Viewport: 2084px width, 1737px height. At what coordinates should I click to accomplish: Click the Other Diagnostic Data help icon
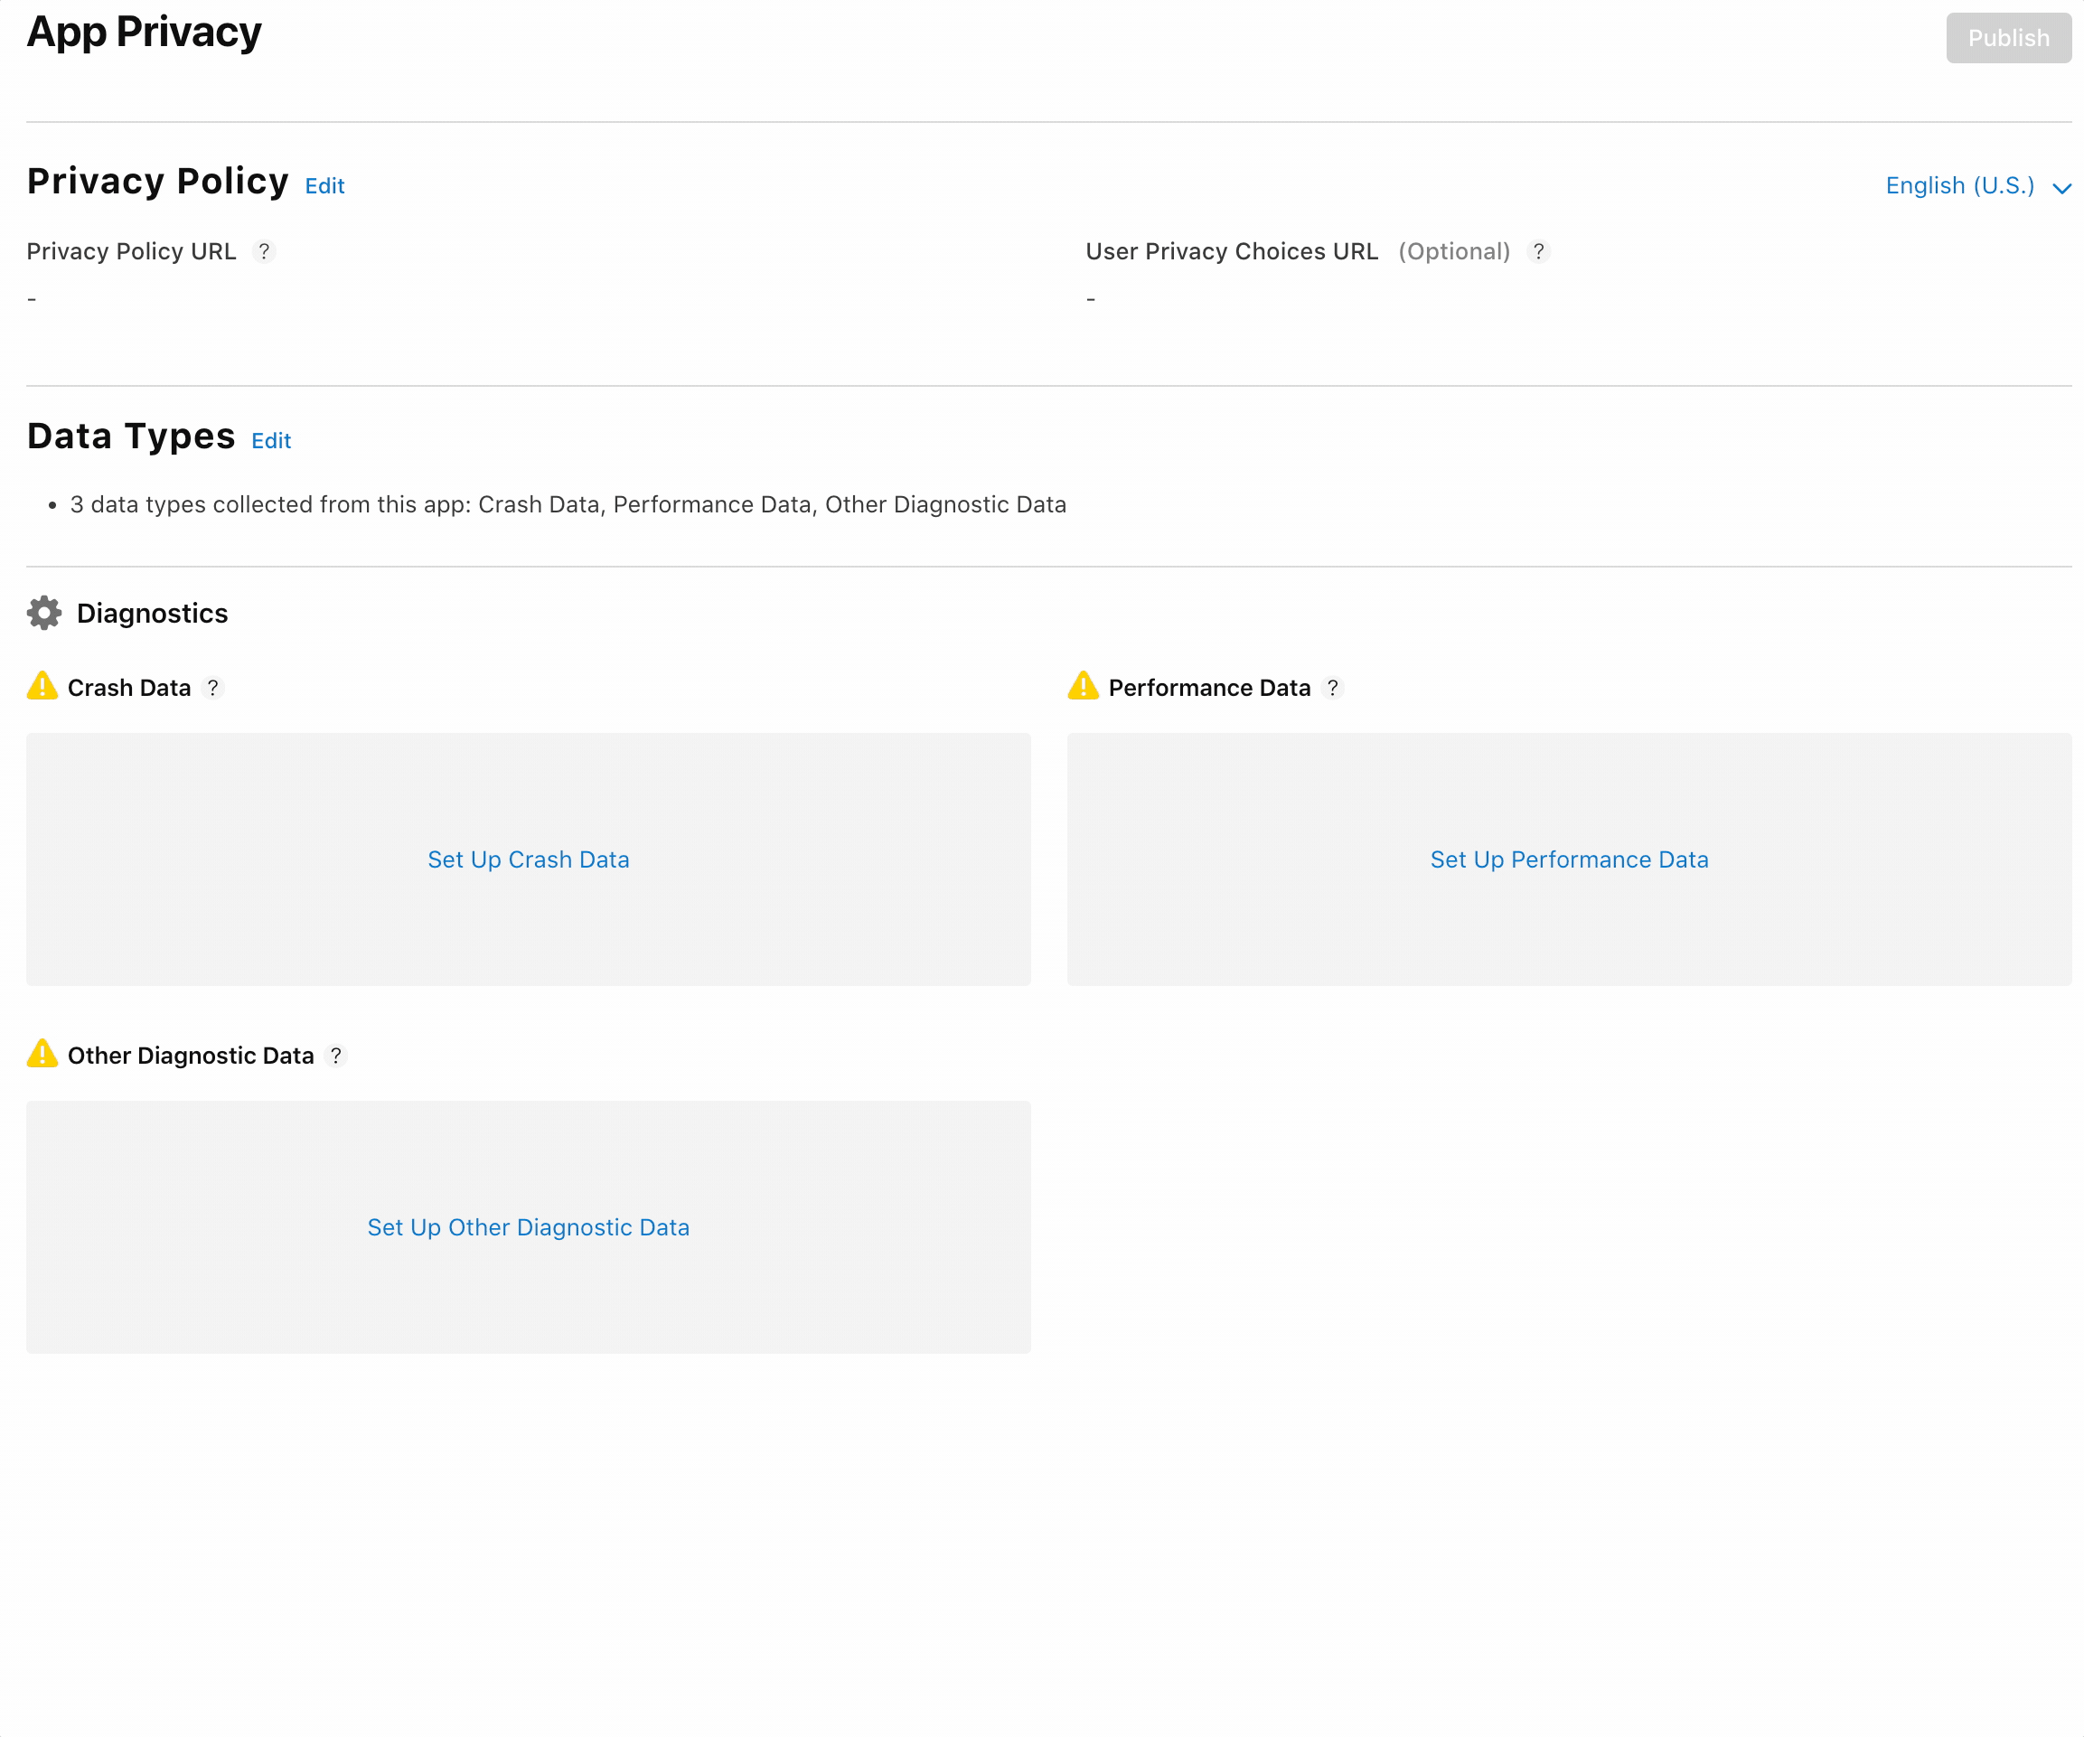pyautogui.click(x=335, y=1055)
